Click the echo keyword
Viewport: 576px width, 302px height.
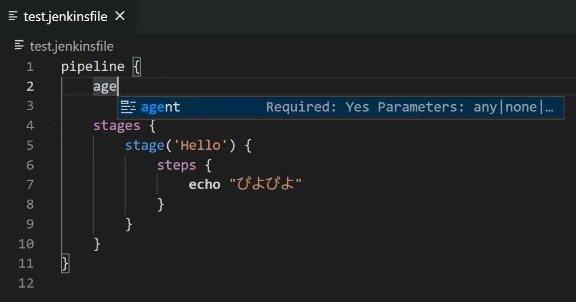click(204, 184)
